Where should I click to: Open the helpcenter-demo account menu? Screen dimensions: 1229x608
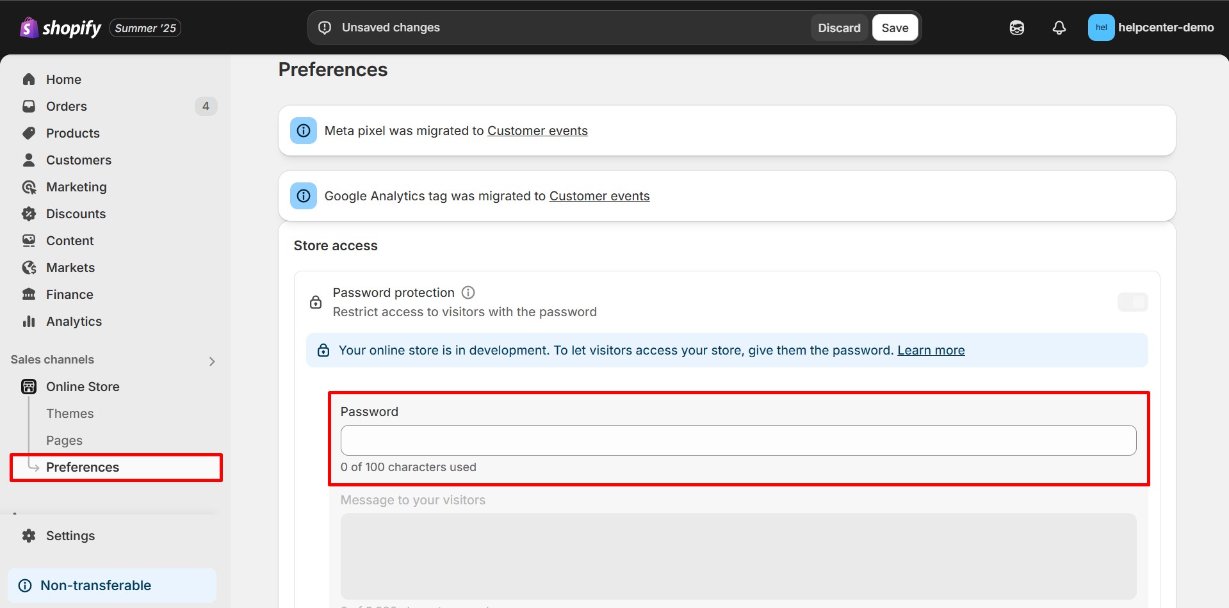point(1150,28)
